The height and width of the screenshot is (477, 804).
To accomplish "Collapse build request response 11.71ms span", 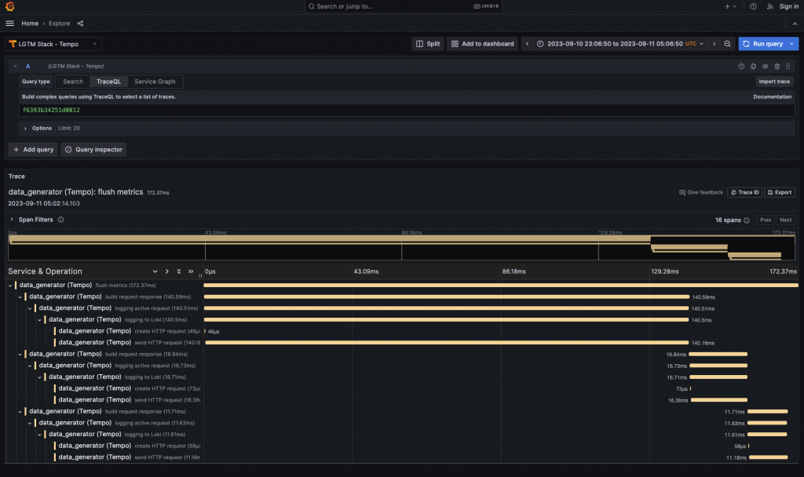I will pos(20,411).
